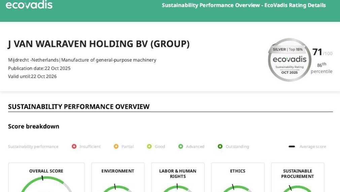Click the Publication date line
Image resolution: width=340 pixels, height=192 pixels.
(39, 68)
